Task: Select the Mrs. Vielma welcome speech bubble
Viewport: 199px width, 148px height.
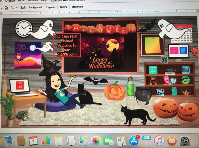Action: tap(67, 45)
